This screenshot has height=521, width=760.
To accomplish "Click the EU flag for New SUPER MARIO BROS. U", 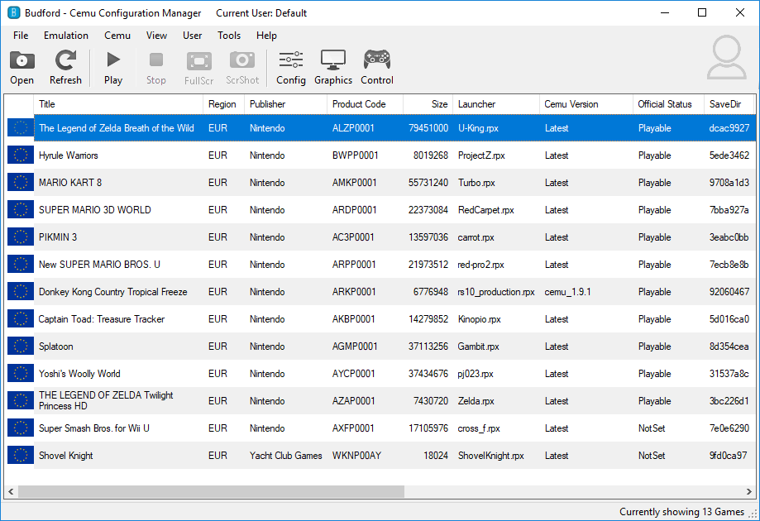I will click(21, 264).
